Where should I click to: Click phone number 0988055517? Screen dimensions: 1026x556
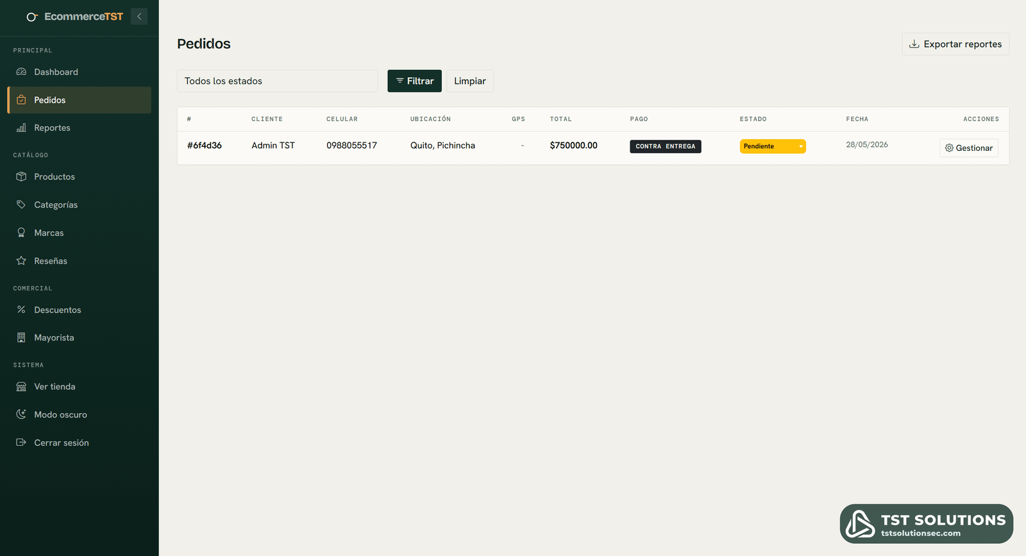[x=351, y=146]
